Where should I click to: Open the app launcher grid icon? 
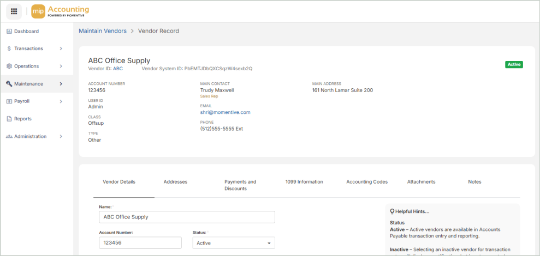tap(14, 11)
